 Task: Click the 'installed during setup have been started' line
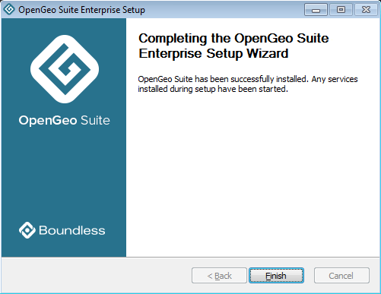pyautogui.click(x=213, y=89)
